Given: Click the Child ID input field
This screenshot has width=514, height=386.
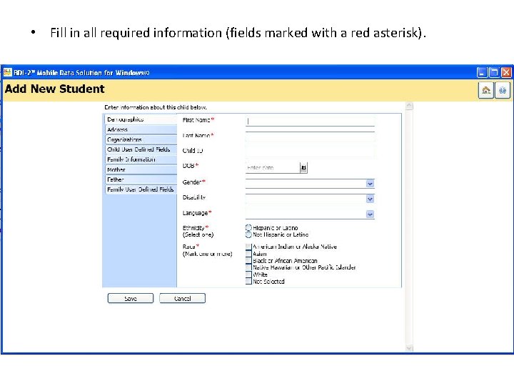Looking at the screenshot, I should [310, 152].
